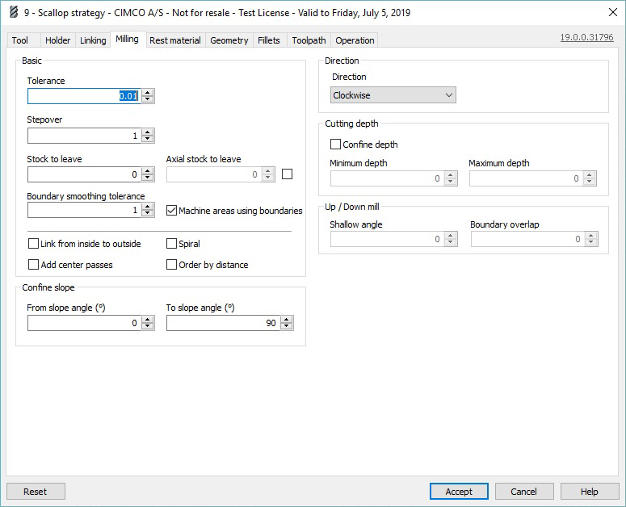Go to the Linking tab

93,40
